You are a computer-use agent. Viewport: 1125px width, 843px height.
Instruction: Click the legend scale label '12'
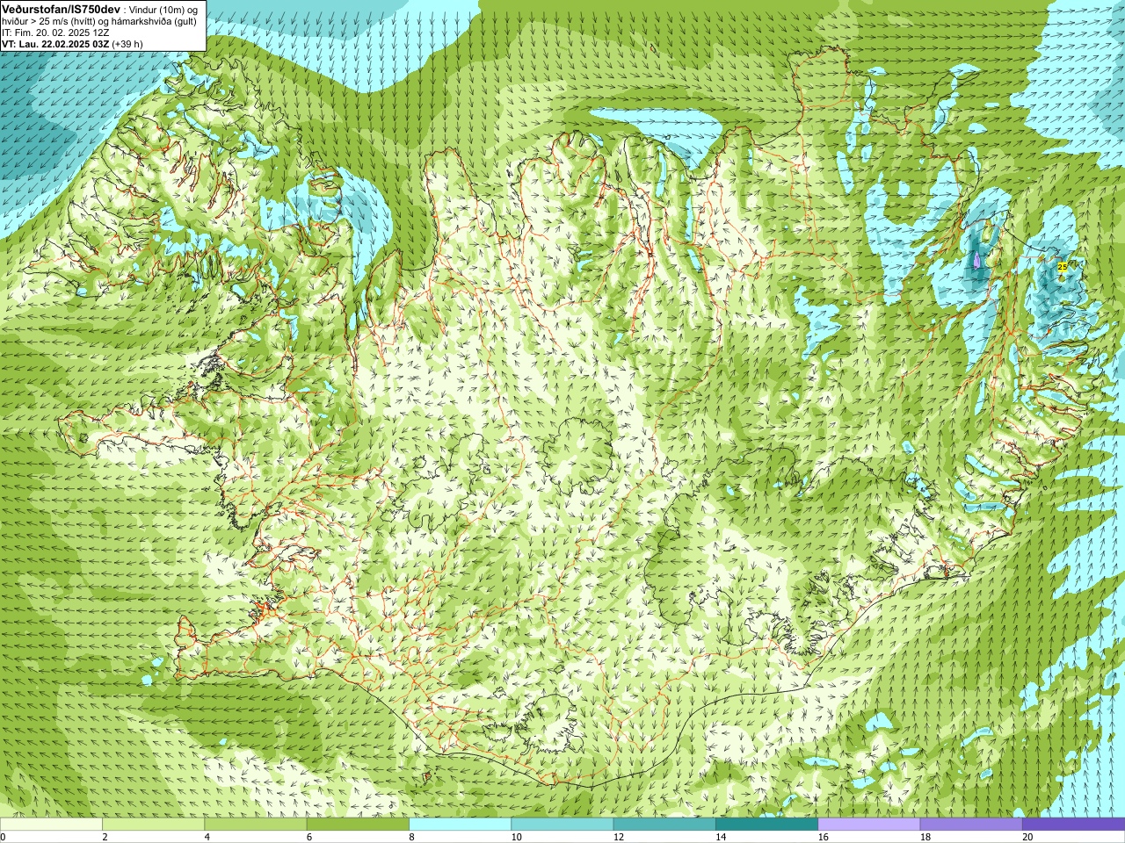tap(619, 837)
